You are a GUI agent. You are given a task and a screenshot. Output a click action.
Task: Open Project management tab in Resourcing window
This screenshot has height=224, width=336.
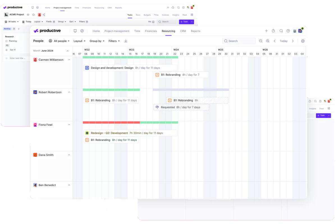pos(117,31)
